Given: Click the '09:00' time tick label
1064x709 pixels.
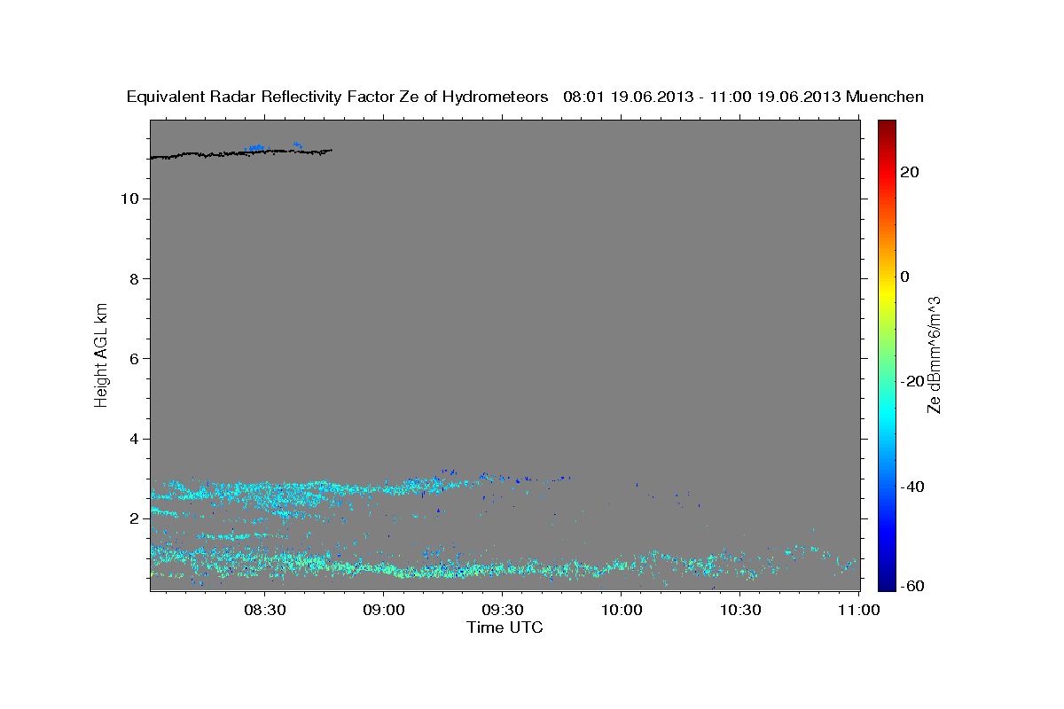Looking at the screenshot, I should click(384, 610).
